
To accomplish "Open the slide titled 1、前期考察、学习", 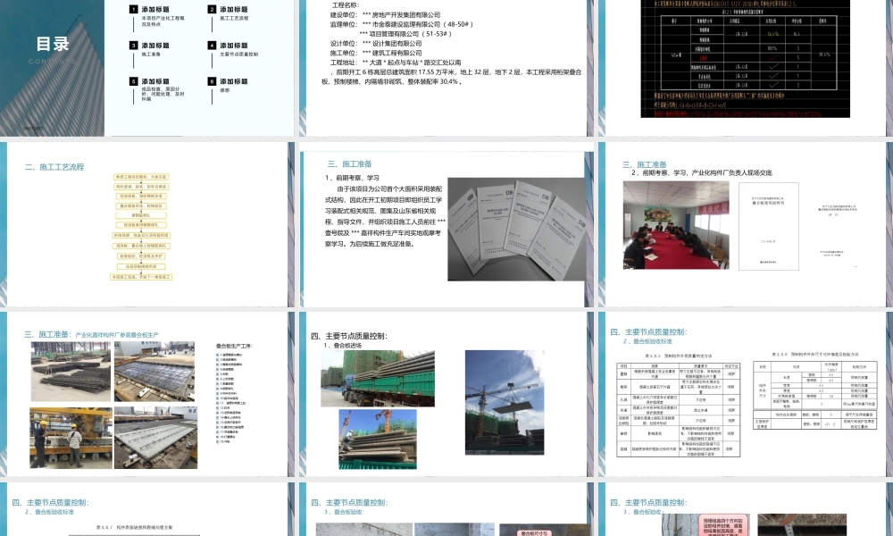I will [446, 224].
